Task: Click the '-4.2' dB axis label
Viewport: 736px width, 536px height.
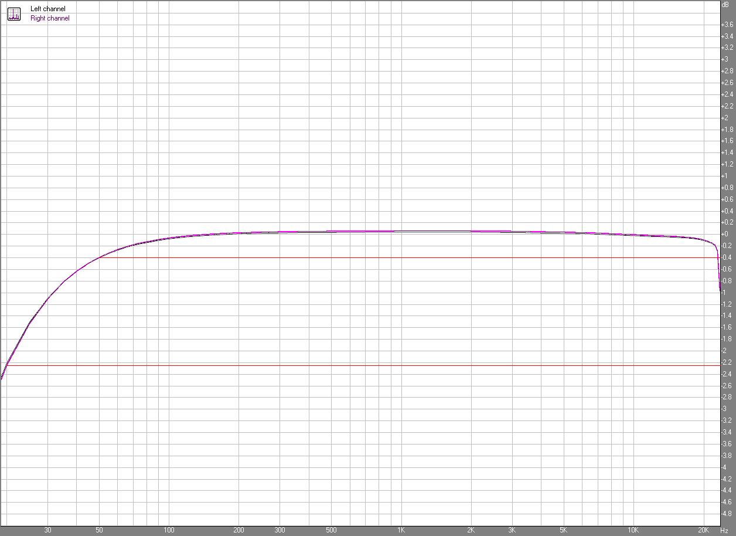Action: pos(727,479)
